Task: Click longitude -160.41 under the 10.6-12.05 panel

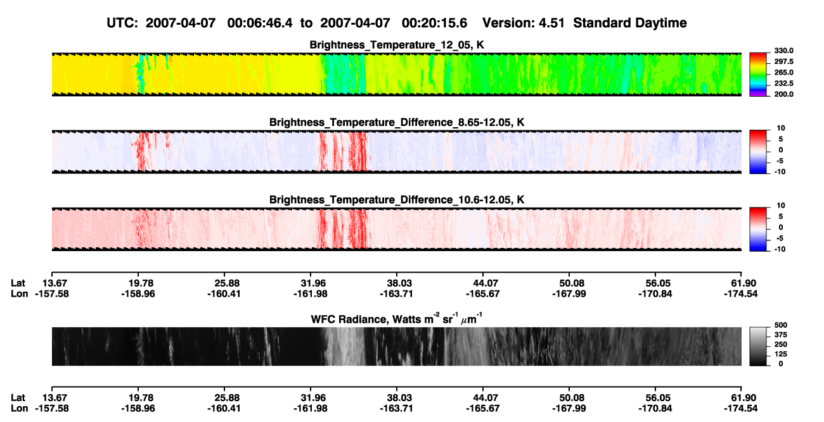Action: (224, 294)
